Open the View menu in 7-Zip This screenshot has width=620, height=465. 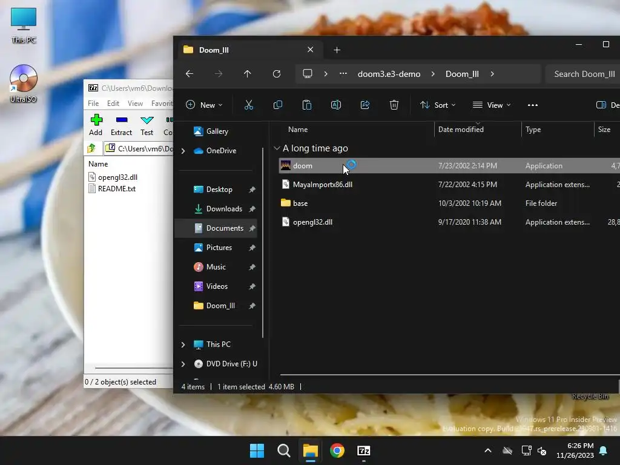(135, 103)
